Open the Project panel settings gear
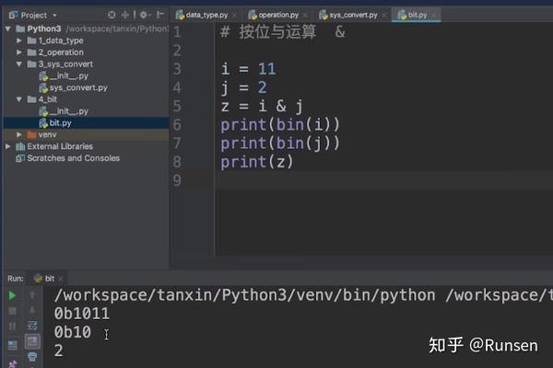This screenshot has height=368, width=553. point(144,15)
